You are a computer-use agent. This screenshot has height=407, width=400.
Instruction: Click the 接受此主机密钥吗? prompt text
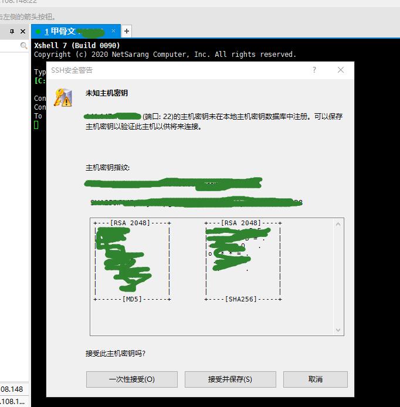tap(116, 353)
